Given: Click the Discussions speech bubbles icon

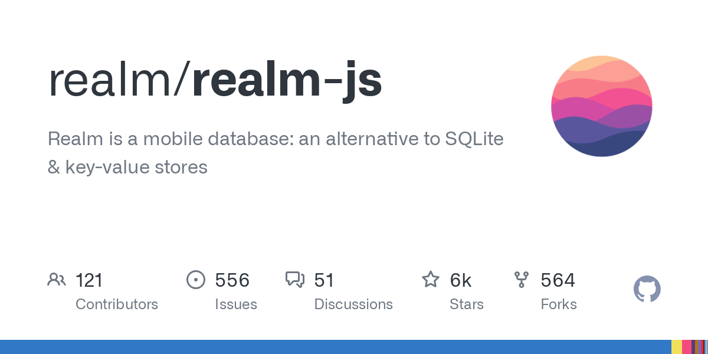Looking at the screenshot, I should tap(294, 280).
